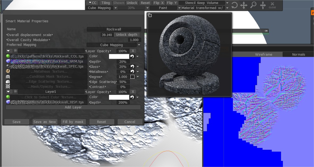Click Save as New
This screenshot has width=314, height=167.
point(45,122)
